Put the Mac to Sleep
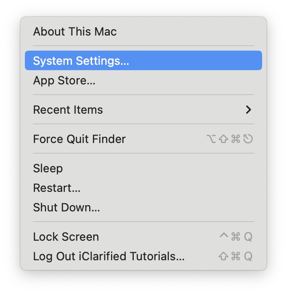 point(48,168)
